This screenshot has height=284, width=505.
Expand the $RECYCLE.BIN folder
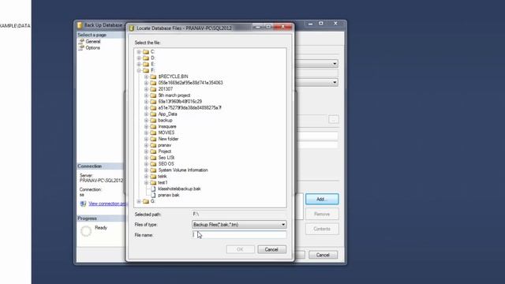click(146, 77)
